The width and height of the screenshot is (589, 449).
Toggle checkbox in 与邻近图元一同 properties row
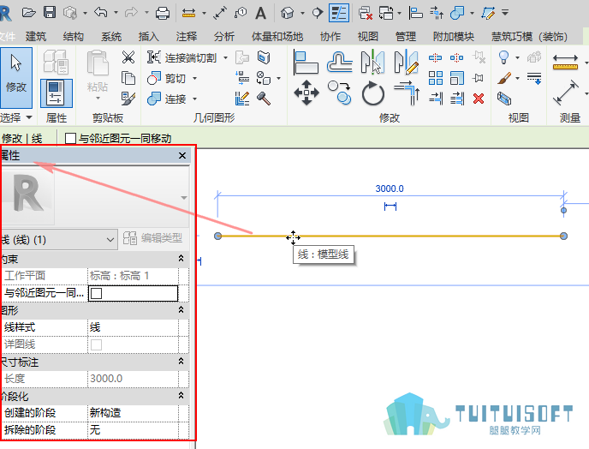pos(97,293)
